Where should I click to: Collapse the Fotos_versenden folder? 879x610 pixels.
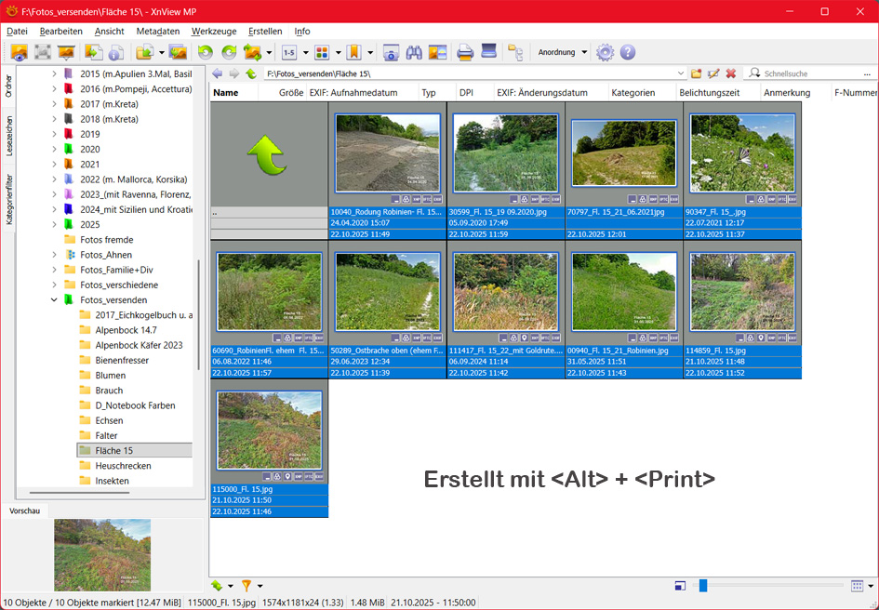[x=54, y=300]
